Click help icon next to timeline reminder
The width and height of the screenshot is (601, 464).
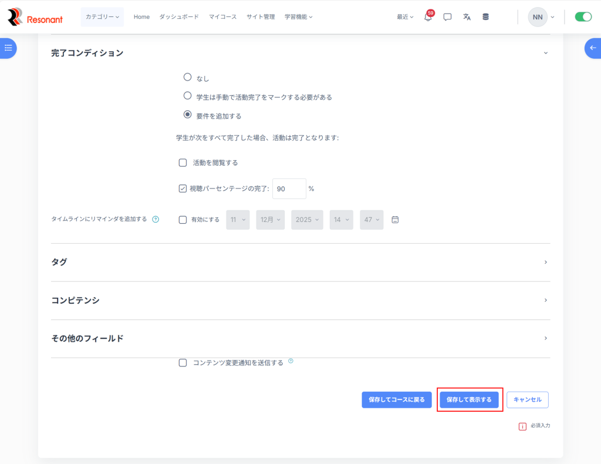156,220
